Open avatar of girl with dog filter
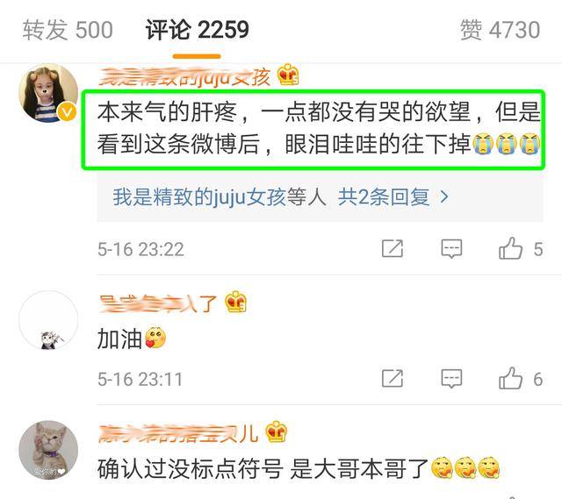The height and width of the screenshot is (499, 562). (48, 94)
